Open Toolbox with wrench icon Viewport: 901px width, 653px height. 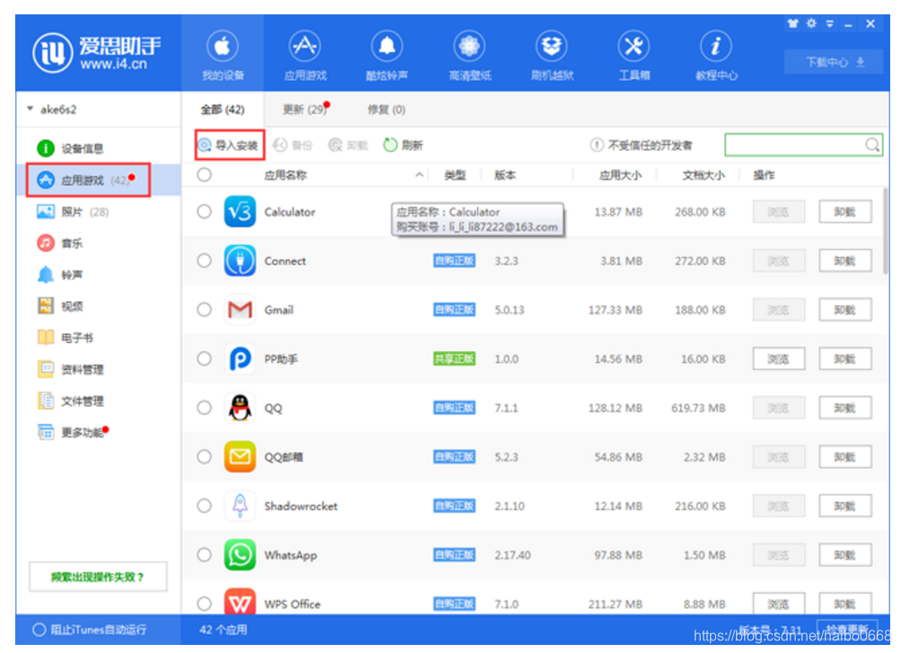coord(634,54)
